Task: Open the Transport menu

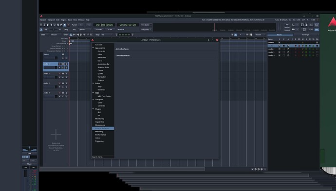Action: pyautogui.click(x=51, y=20)
